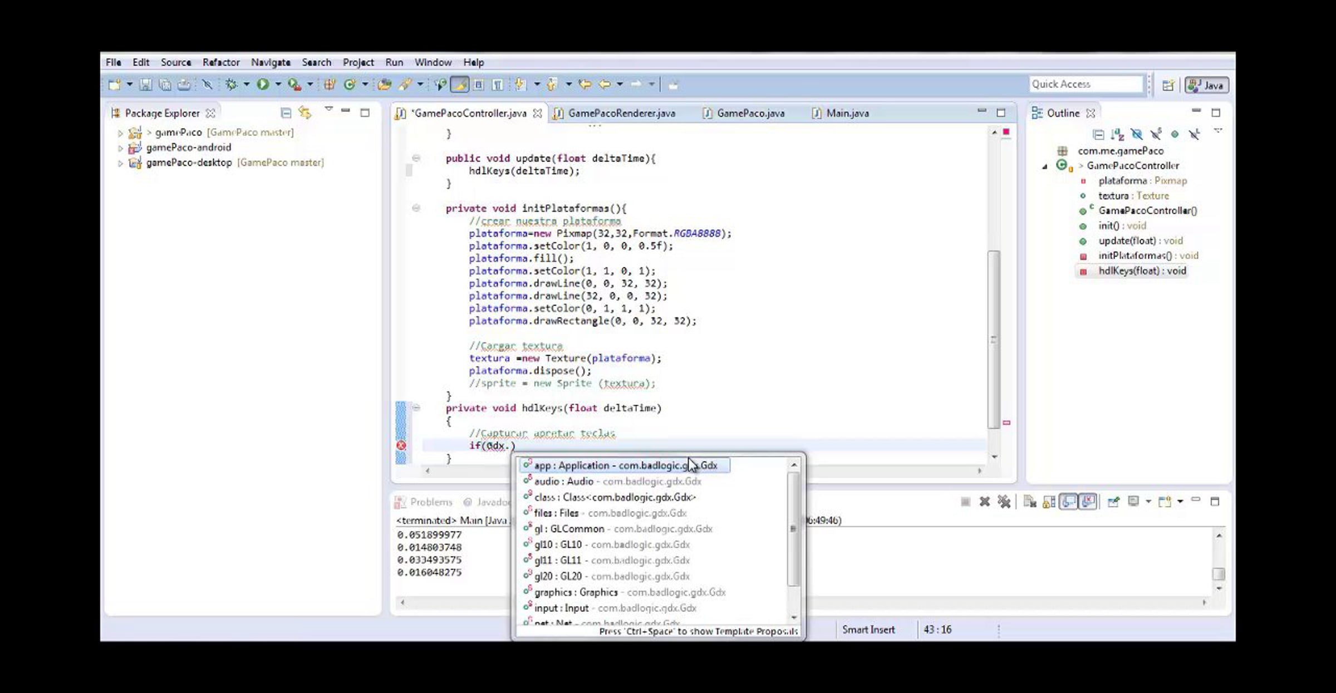This screenshot has width=1336, height=693.
Task: Click Clear Console icon
Action: click(1030, 502)
